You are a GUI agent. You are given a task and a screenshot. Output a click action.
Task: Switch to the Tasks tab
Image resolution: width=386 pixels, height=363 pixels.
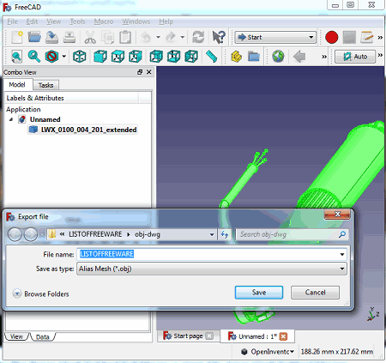[45, 85]
